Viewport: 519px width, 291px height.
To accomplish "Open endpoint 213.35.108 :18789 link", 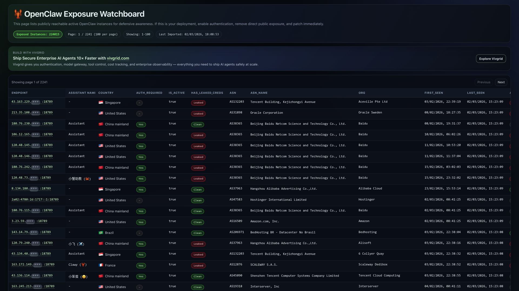I will pyautogui.click(x=32, y=113).
